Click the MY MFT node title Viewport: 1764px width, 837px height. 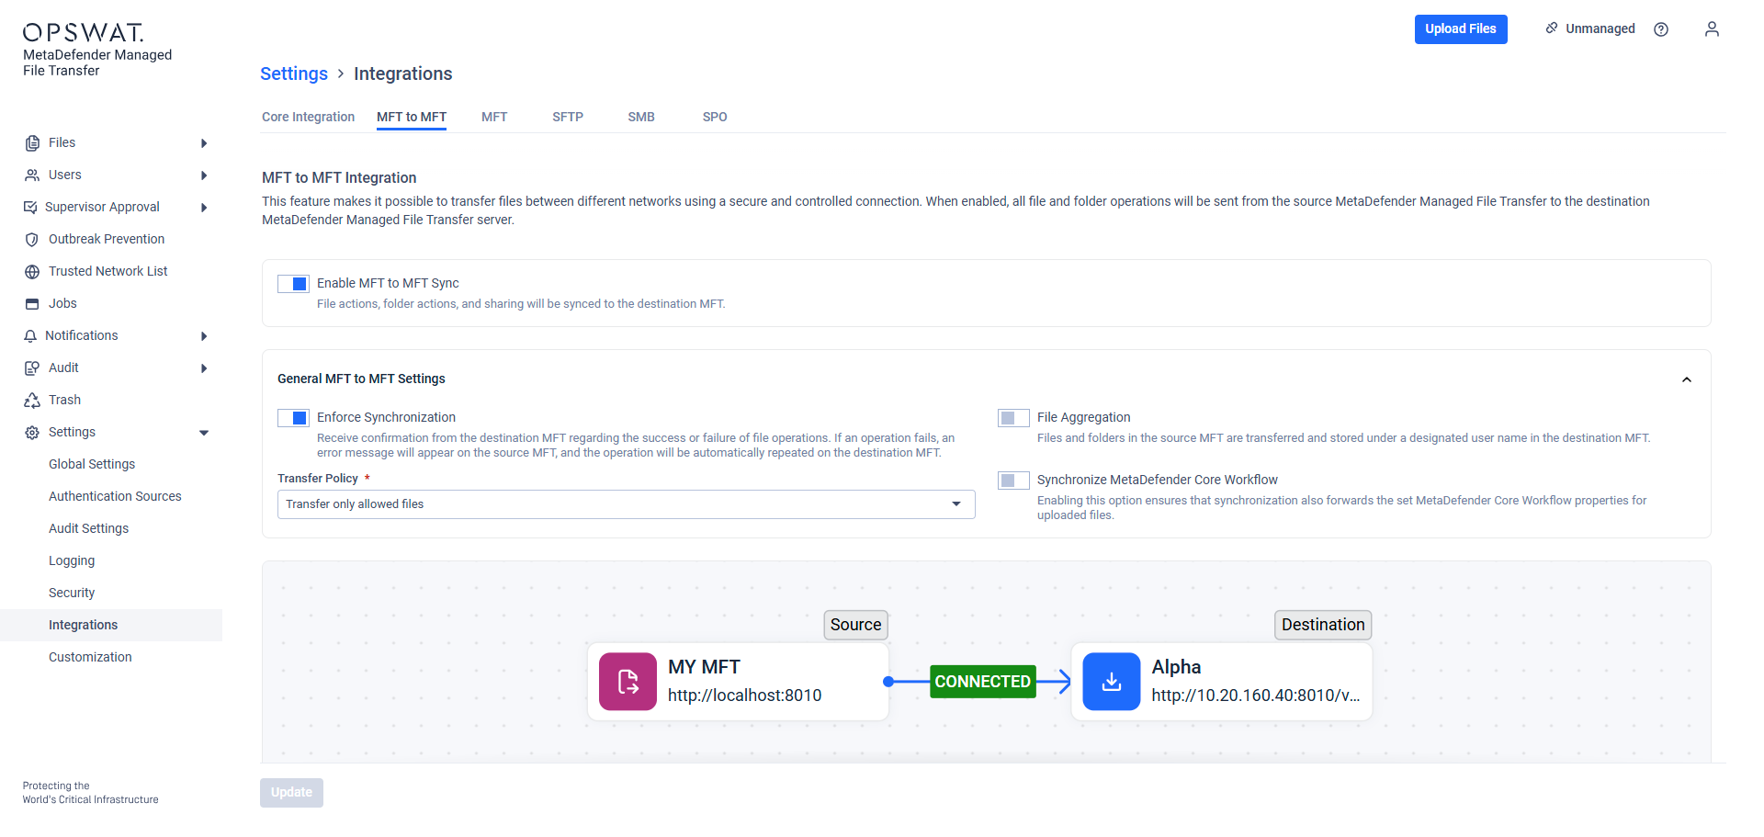704,667
